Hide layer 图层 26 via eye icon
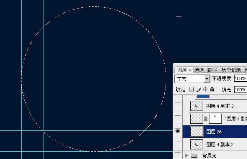247x159 pixels. coord(177,131)
